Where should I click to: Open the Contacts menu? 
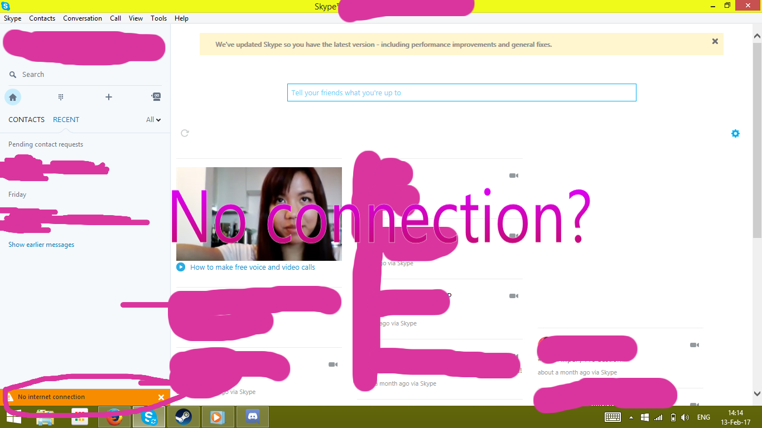point(42,18)
